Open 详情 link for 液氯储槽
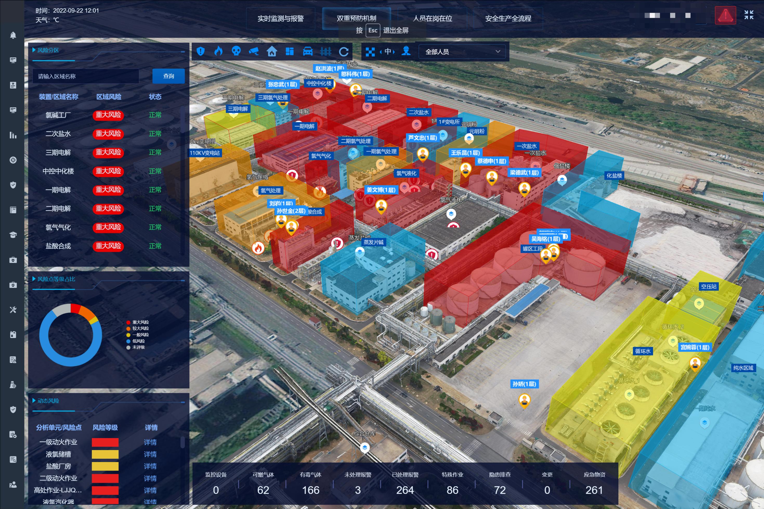The width and height of the screenshot is (764, 509). click(150, 454)
